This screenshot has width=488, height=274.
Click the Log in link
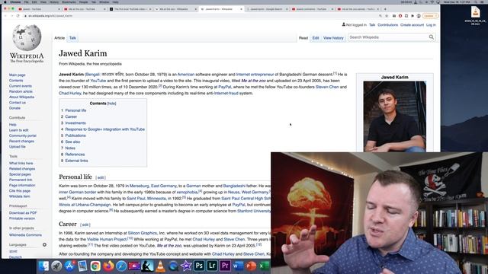[x=431, y=25]
